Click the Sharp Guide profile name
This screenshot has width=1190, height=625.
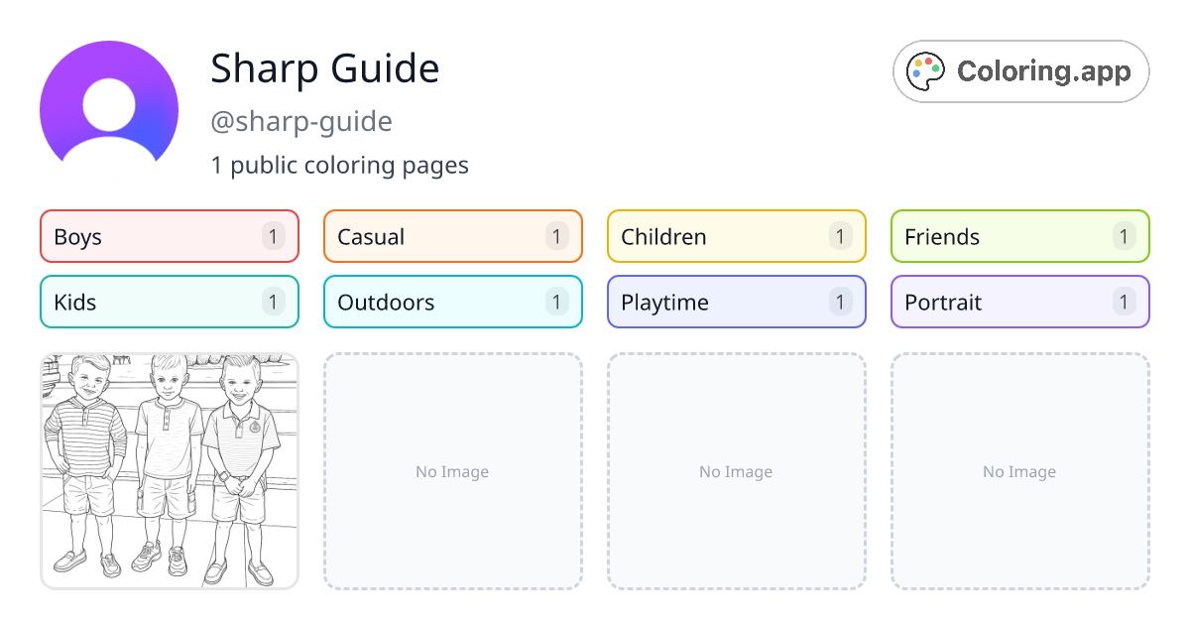click(x=324, y=69)
